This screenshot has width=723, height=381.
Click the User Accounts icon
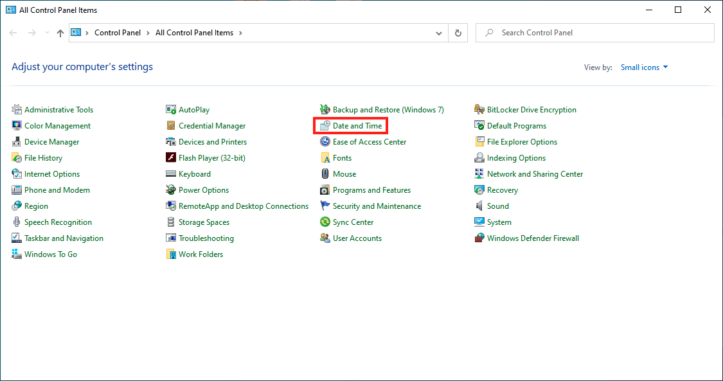tap(325, 238)
